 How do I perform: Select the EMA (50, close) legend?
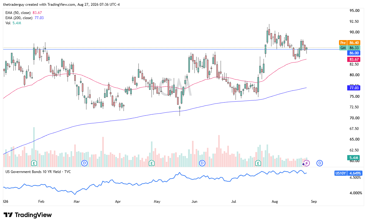click(x=24, y=12)
